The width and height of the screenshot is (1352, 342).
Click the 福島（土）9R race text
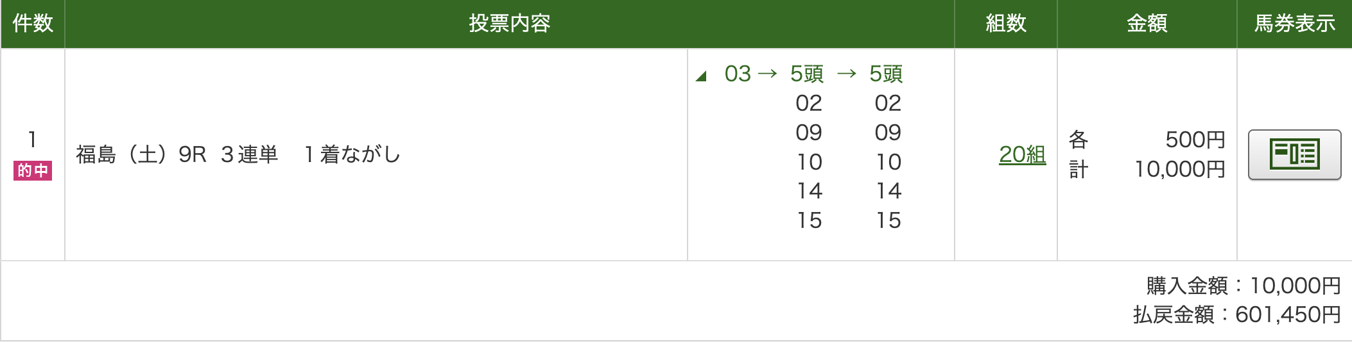click(141, 154)
